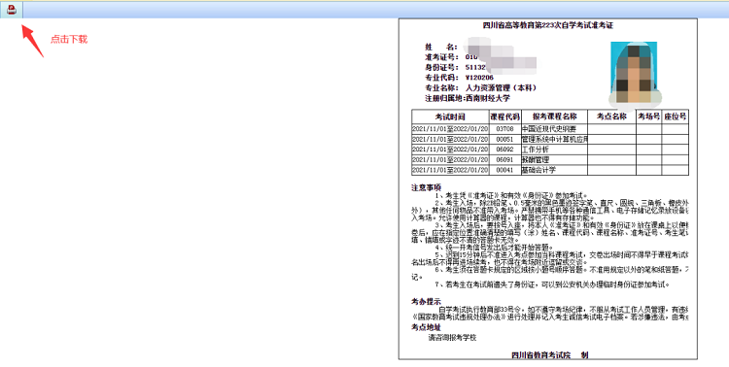
Task: Click the course name 基础会计学
Action: (538, 170)
